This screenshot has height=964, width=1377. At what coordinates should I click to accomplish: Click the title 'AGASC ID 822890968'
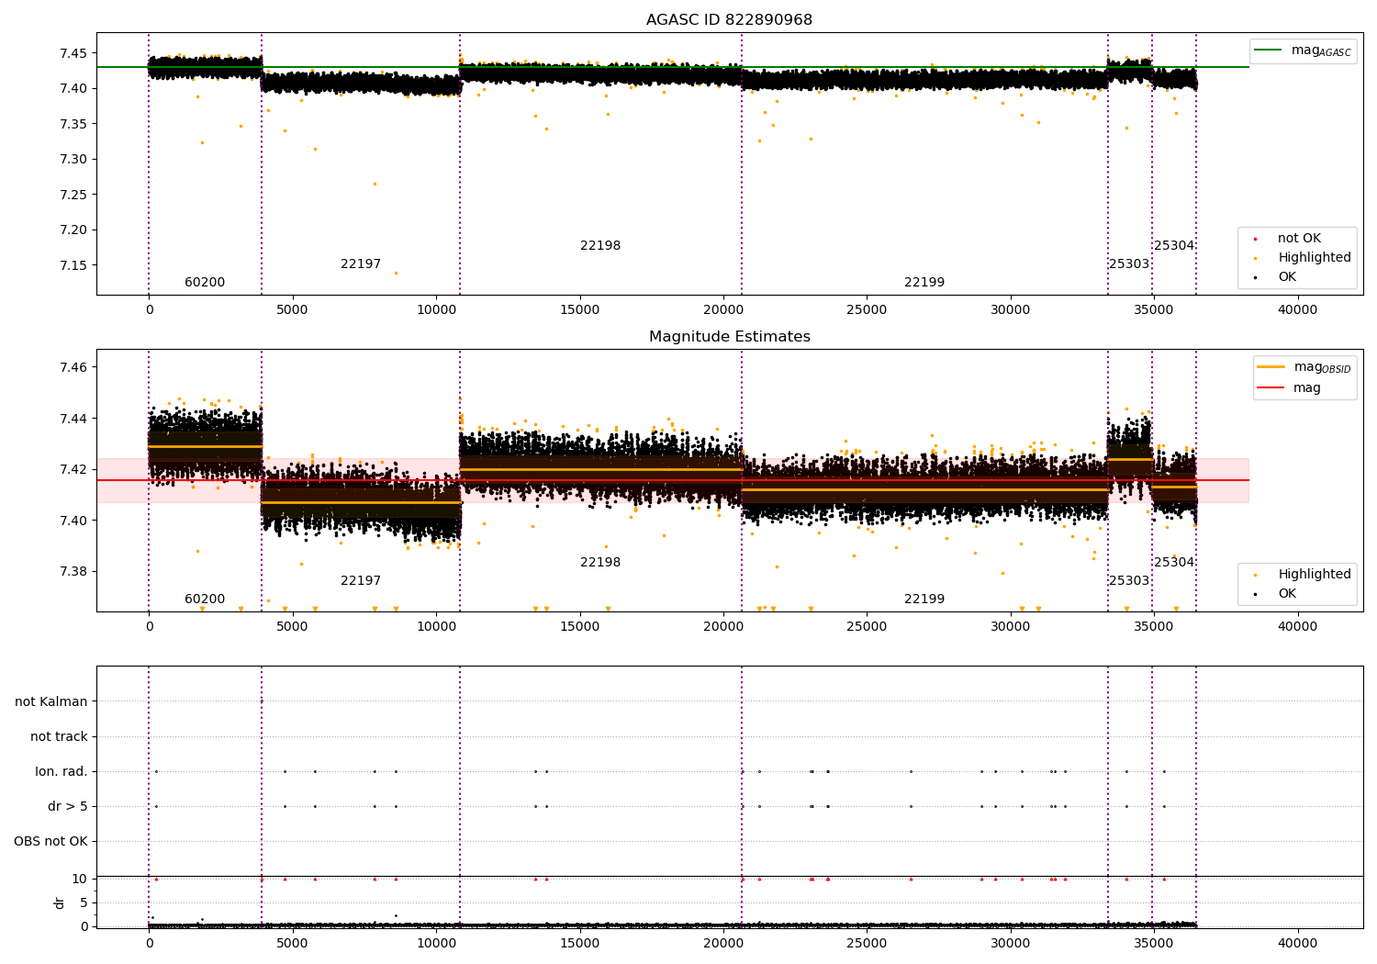729,20
